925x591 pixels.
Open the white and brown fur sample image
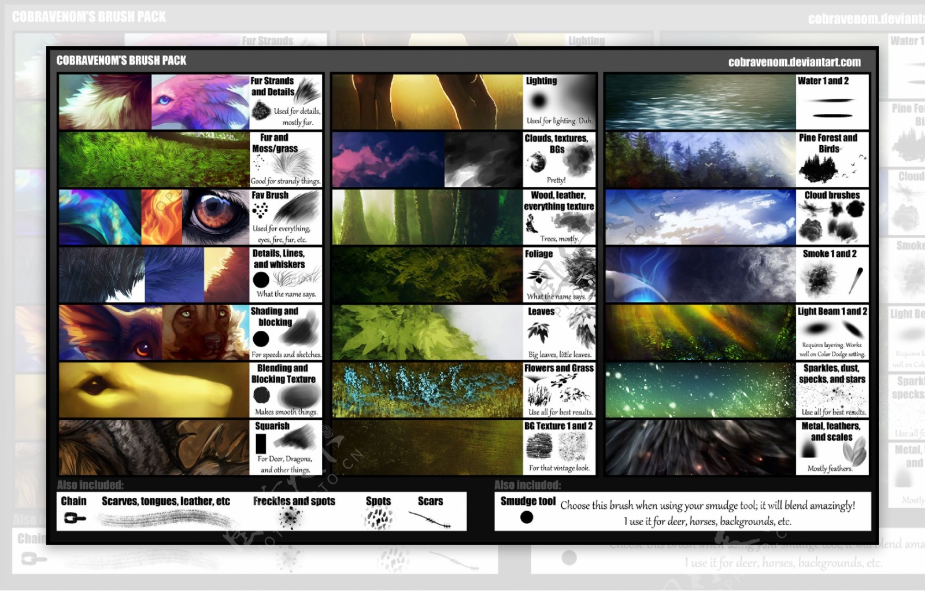tap(105, 101)
